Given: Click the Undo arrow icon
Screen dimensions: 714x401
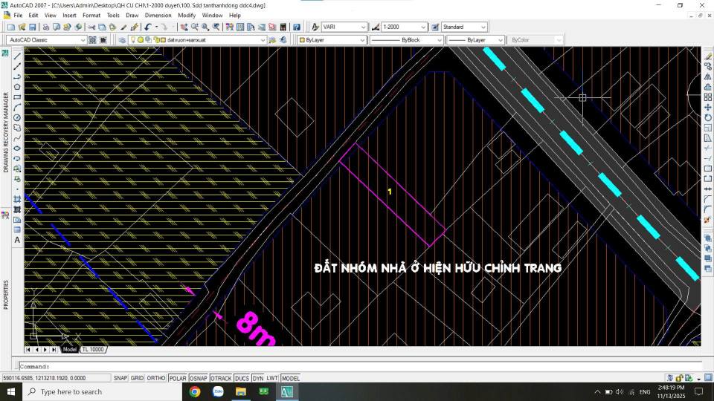Looking at the screenshot, I should [148, 27].
